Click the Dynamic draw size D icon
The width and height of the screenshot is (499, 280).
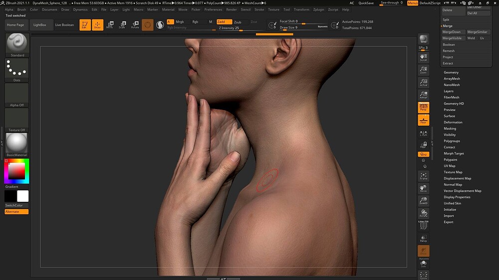click(x=335, y=25)
